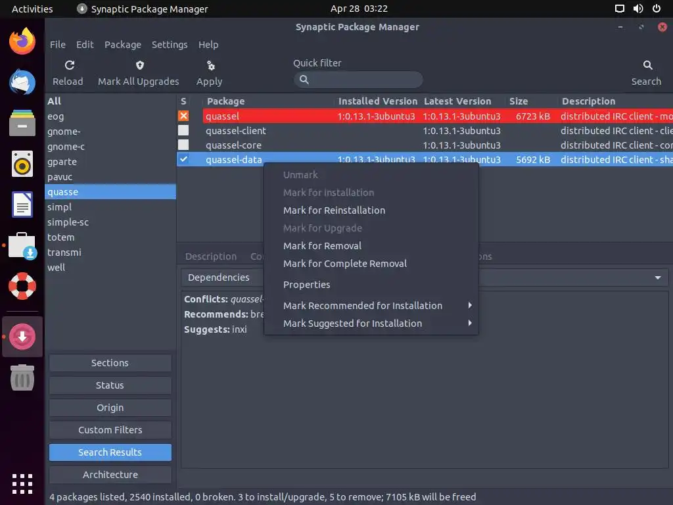Click the Package column header
The image size is (673, 505).
[226, 101]
